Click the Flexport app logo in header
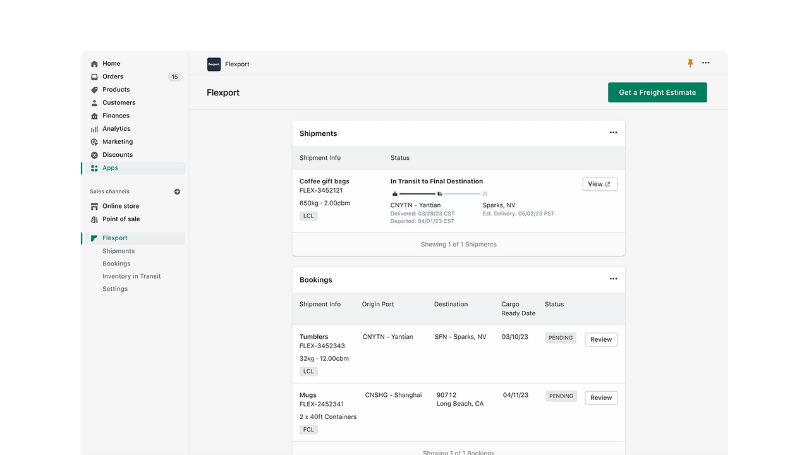The image size is (809, 455). [x=214, y=64]
